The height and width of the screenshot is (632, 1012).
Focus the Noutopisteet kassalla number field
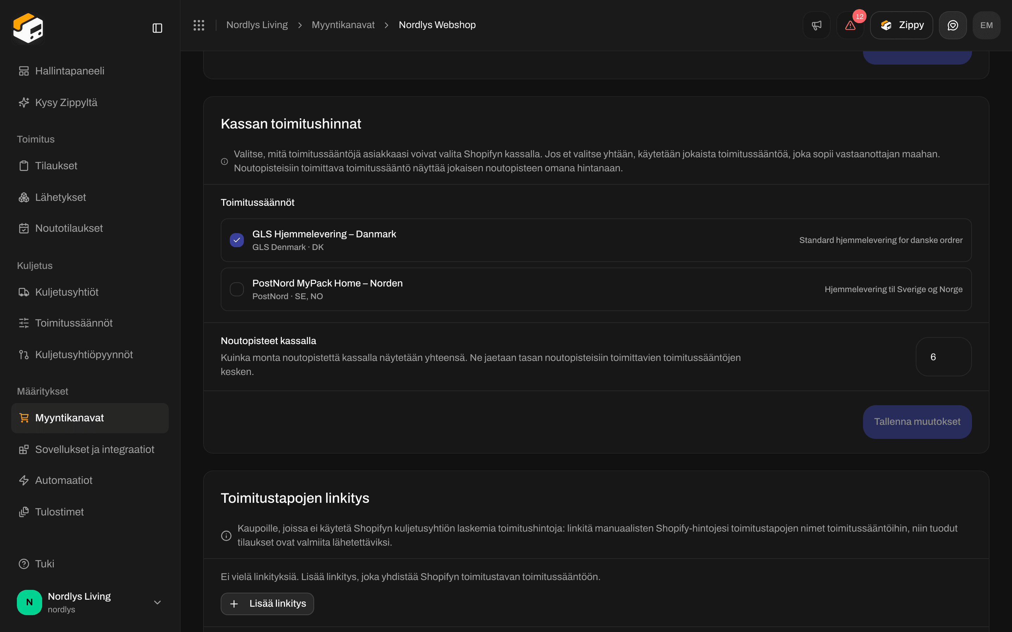tap(943, 356)
